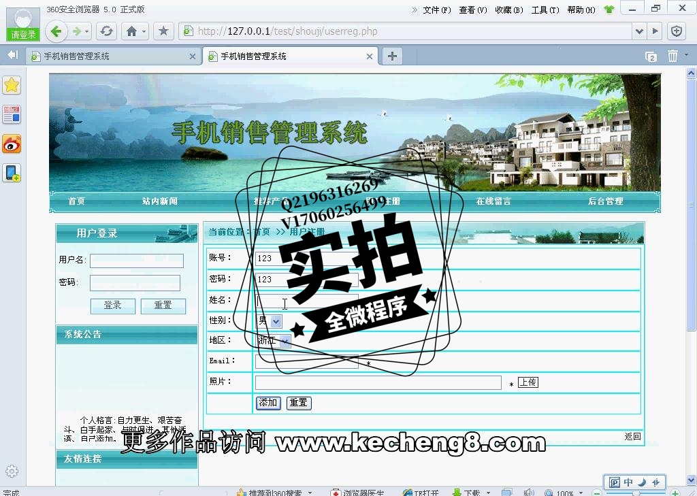
Task: Open the 帮助(H) menu
Action: click(x=581, y=10)
